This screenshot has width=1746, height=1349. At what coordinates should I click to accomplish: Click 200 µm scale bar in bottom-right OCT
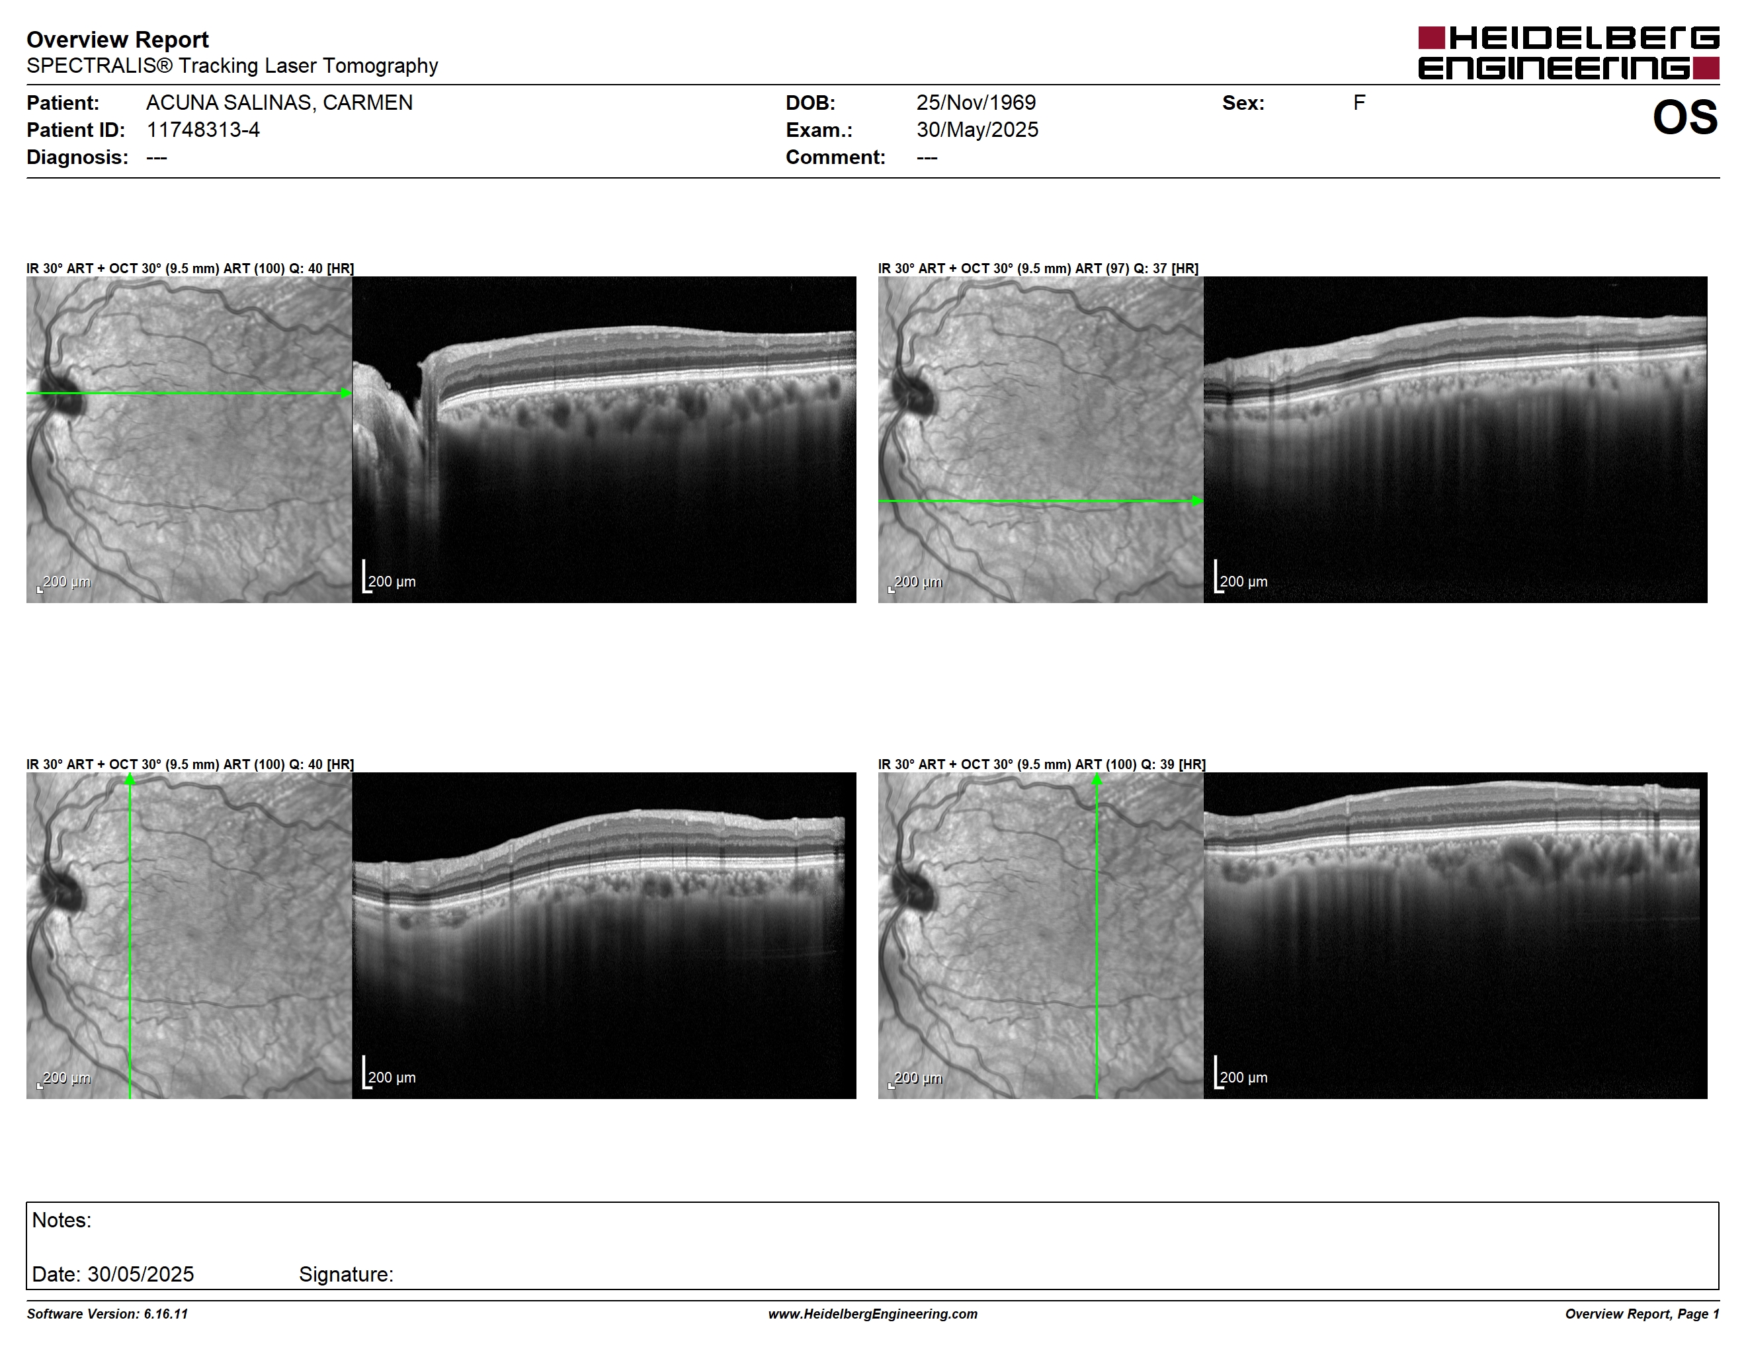click(1241, 1073)
